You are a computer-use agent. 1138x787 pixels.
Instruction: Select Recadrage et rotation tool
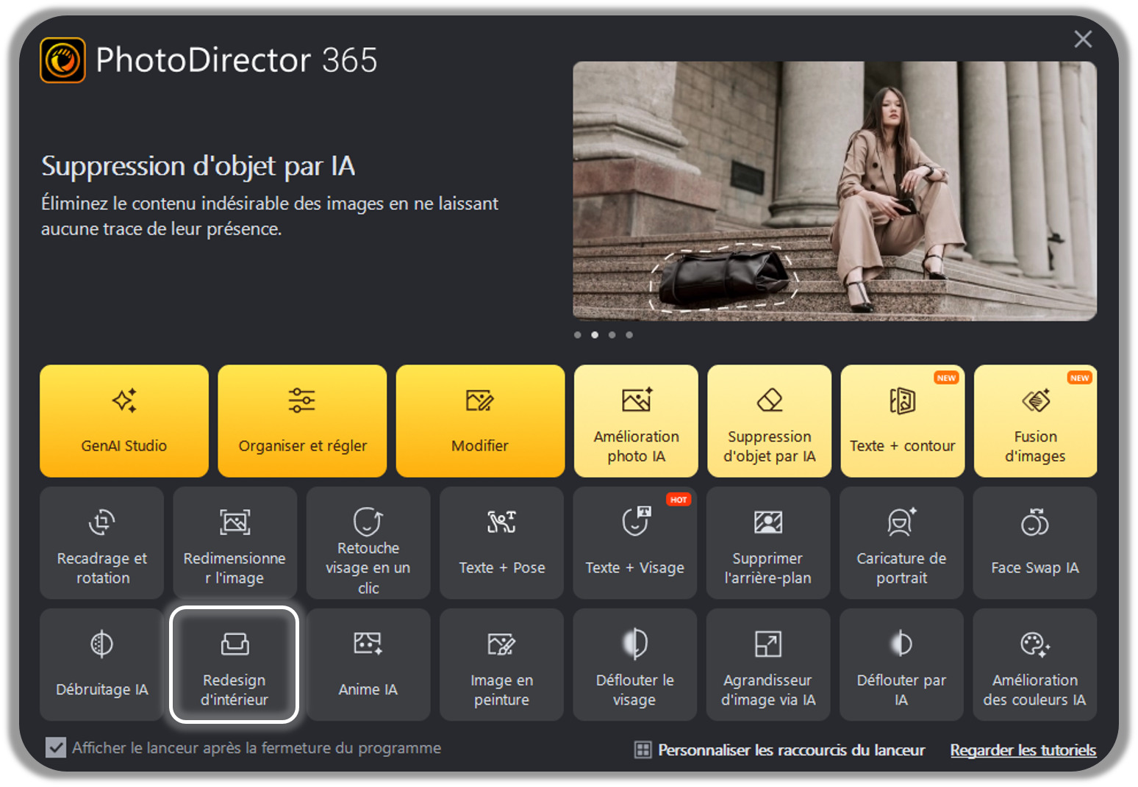102,543
